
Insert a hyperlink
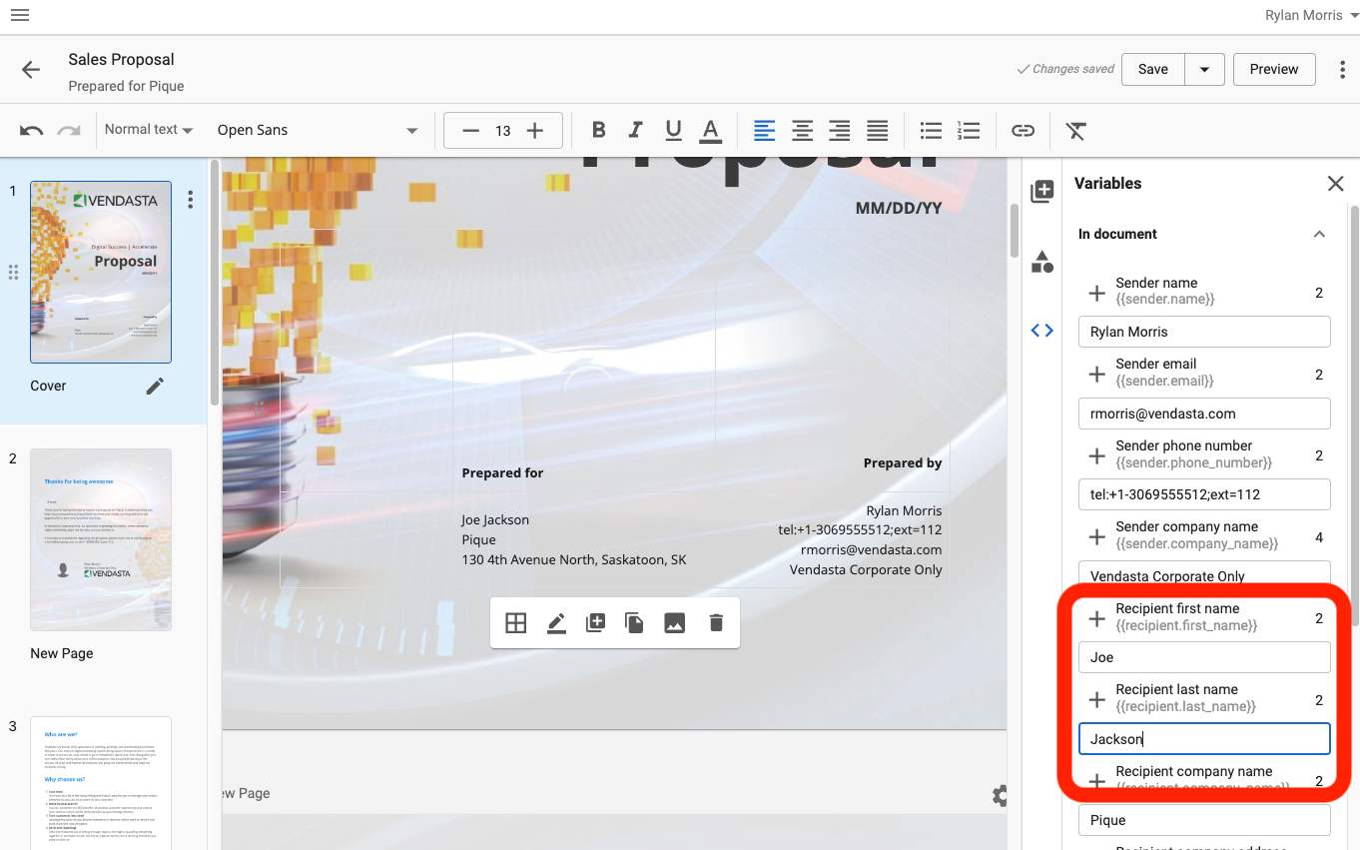1022,130
